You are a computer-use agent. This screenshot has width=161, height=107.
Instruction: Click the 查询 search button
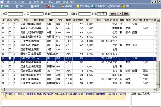coord(113,14)
